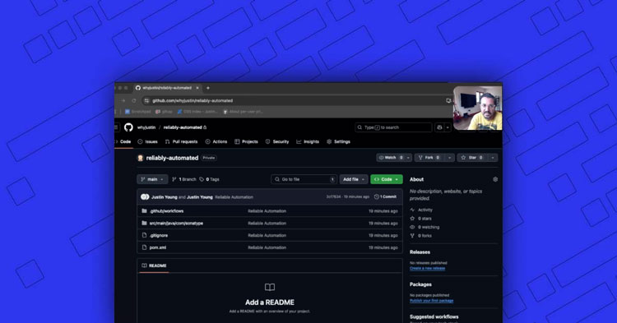Open the 1 Commit history link
Screen dimensions: 617x323
(385, 197)
